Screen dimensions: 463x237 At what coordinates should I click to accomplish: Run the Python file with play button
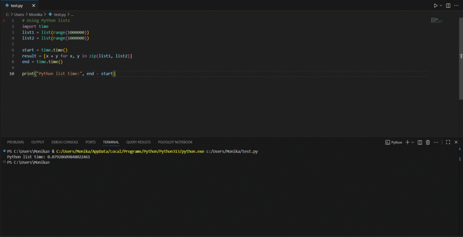(x=435, y=5)
